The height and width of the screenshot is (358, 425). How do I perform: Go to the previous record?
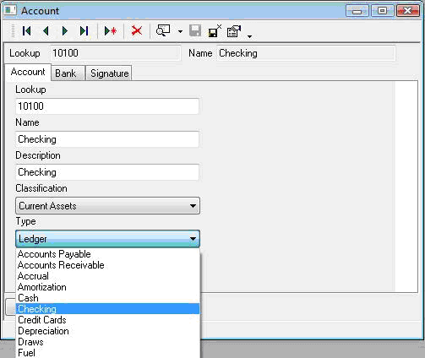tap(46, 30)
